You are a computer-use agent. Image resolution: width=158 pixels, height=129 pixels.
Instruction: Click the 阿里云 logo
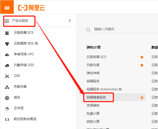pos(31,8)
